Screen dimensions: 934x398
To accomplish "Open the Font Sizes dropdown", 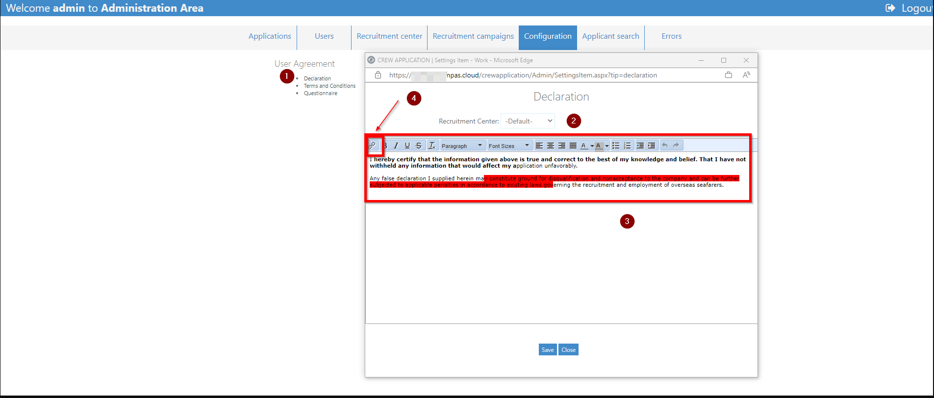I will coord(510,146).
